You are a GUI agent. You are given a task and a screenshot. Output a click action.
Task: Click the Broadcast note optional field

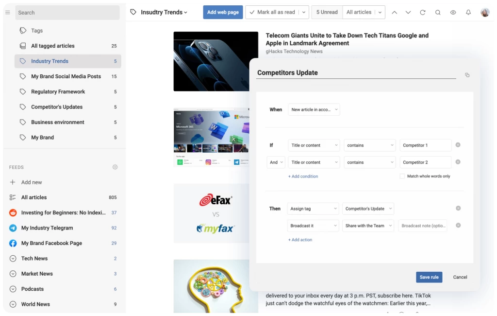coord(423,226)
